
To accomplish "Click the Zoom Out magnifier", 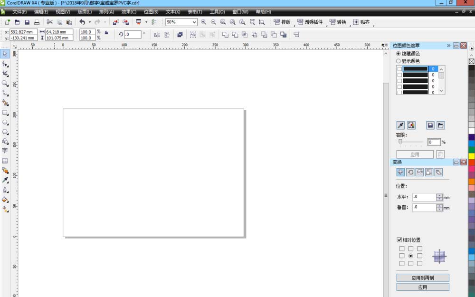I will coord(213,22).
